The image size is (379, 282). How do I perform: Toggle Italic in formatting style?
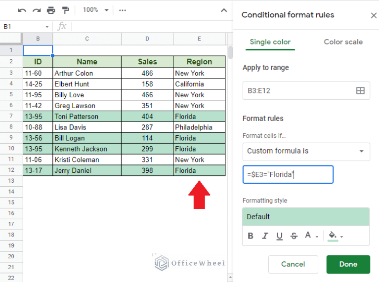pos(265,236)
